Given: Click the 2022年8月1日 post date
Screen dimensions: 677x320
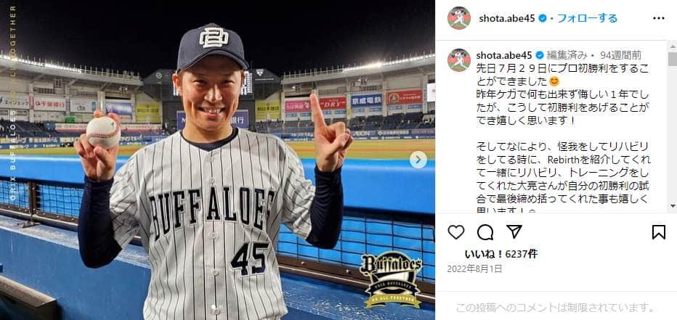Looking at the screenshot, I should click(474, 269).
